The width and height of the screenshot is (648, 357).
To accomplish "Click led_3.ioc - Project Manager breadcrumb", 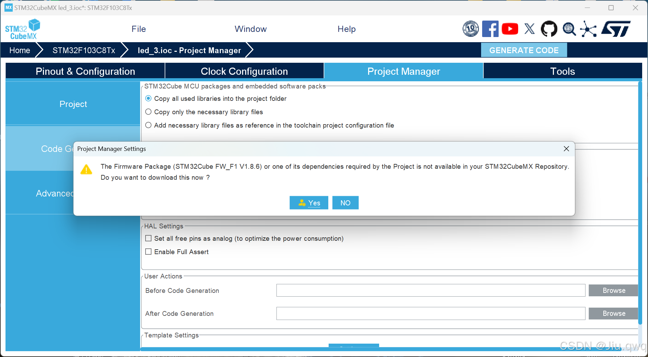I will pyautogui.click(x=189, y=50).
